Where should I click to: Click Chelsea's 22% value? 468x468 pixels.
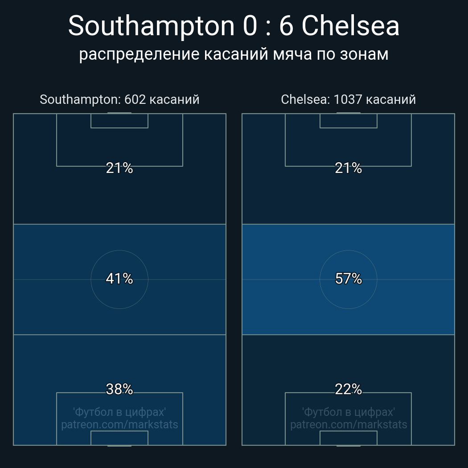pos(348,389)
